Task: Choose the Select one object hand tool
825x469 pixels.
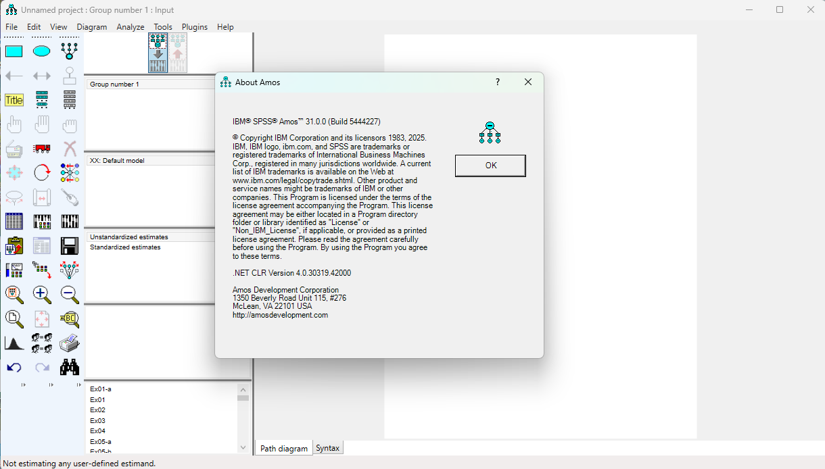Action: [x=14, y=124]
